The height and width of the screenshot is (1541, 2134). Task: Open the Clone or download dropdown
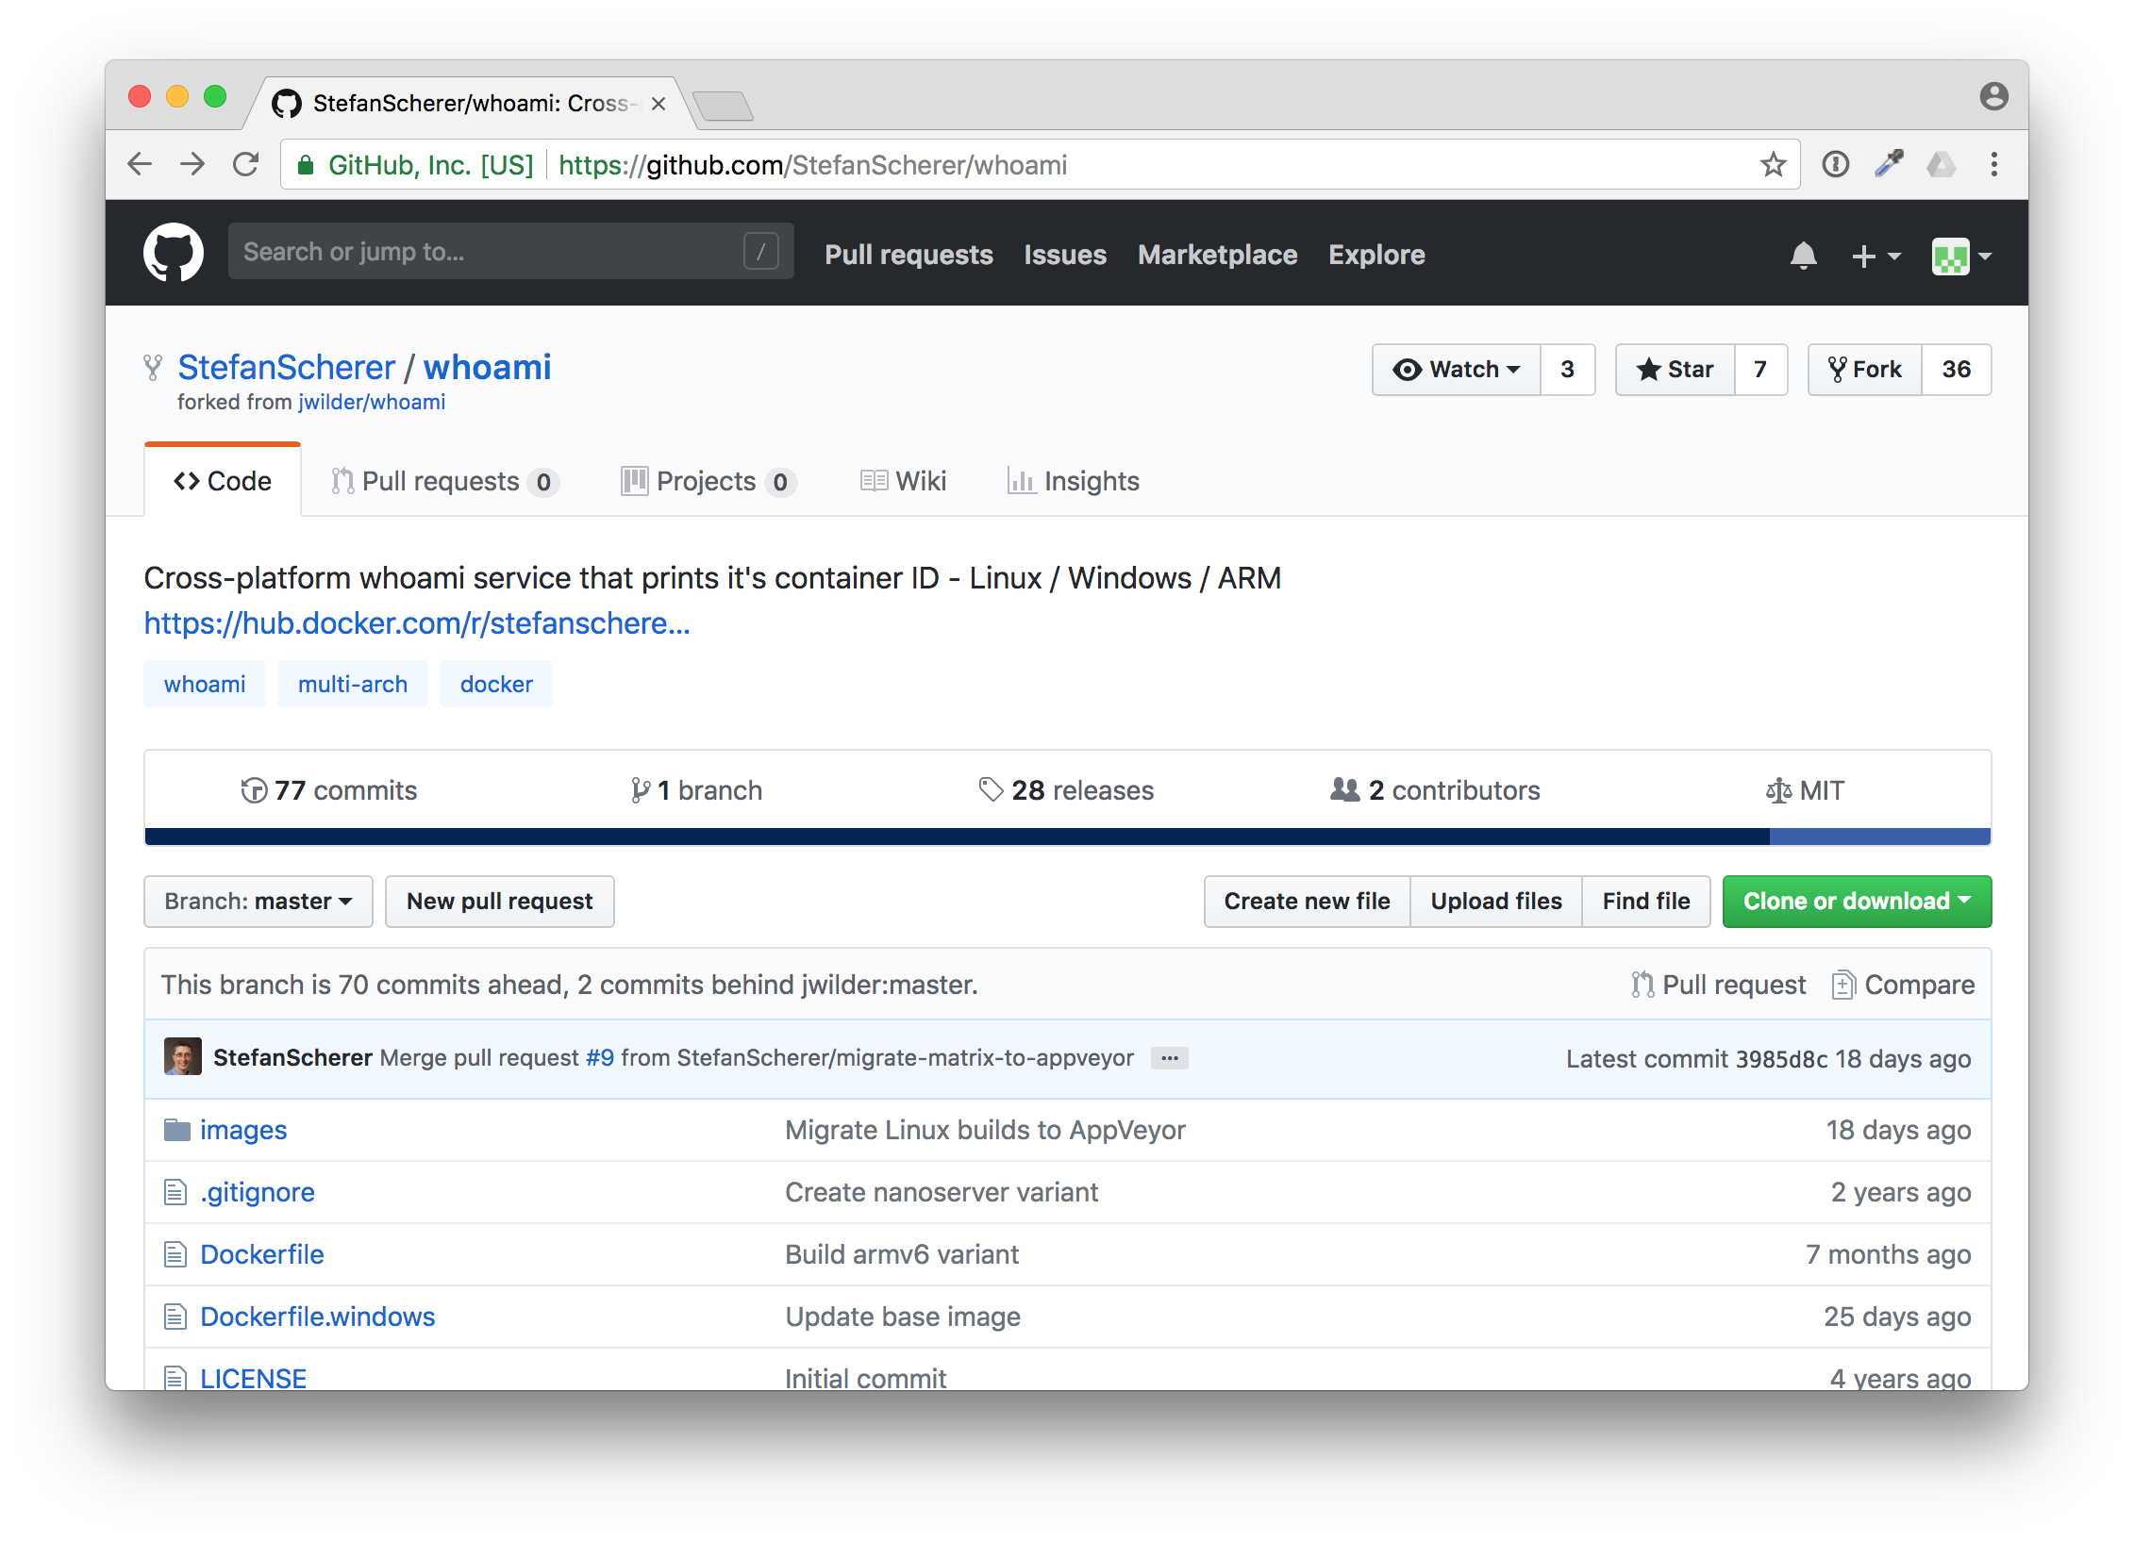pos(1856,901)
